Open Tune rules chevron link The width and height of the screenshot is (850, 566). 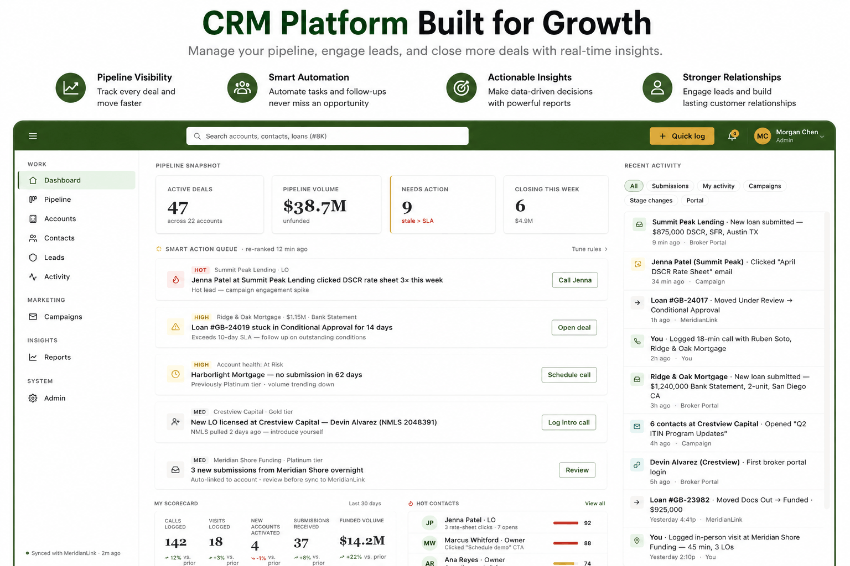[x=589, y=249]
